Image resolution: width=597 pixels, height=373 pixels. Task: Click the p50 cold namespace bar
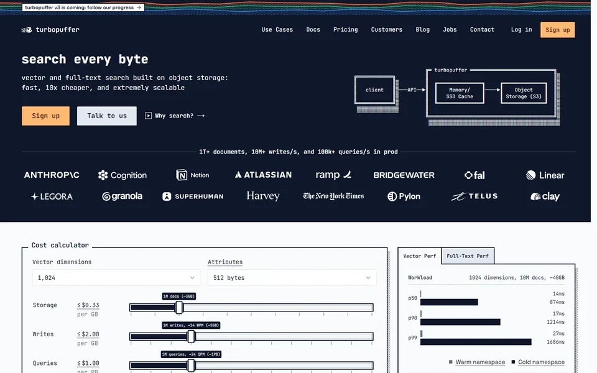coord(449,302)
